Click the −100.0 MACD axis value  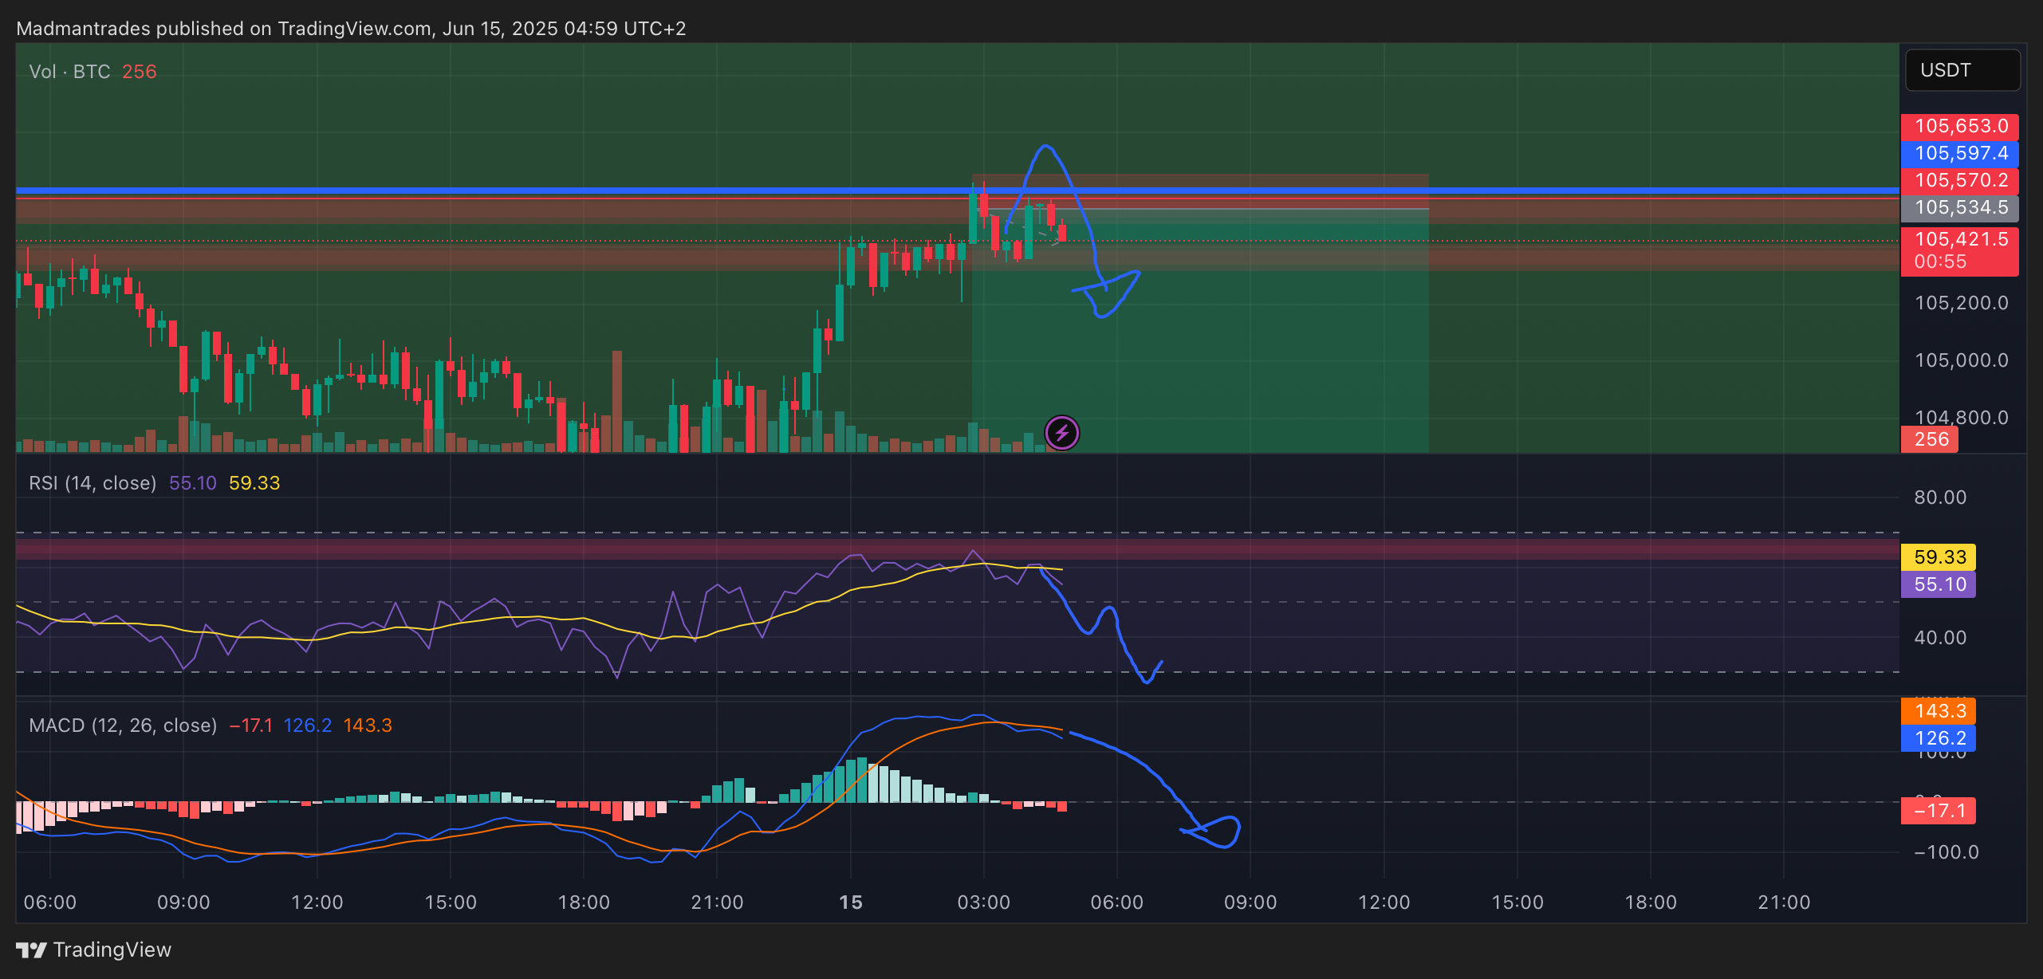[1947, 852]
